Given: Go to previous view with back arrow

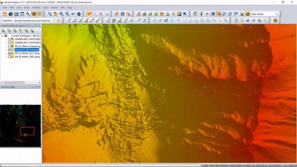Looking at the screenshot, I should click(x=73, y=14).
